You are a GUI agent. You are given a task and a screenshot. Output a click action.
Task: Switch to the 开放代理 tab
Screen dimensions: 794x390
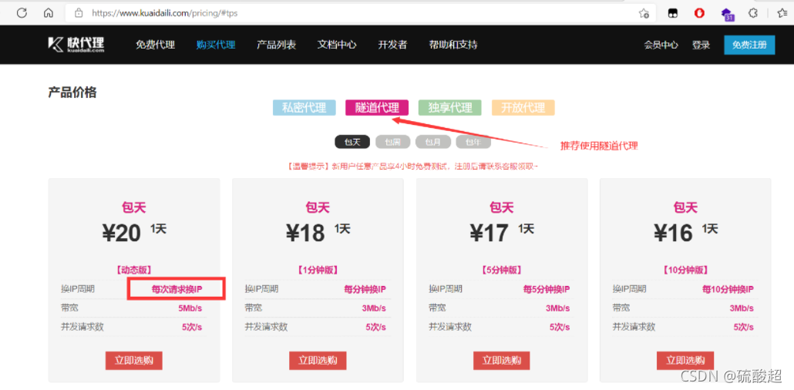point(523,107)
